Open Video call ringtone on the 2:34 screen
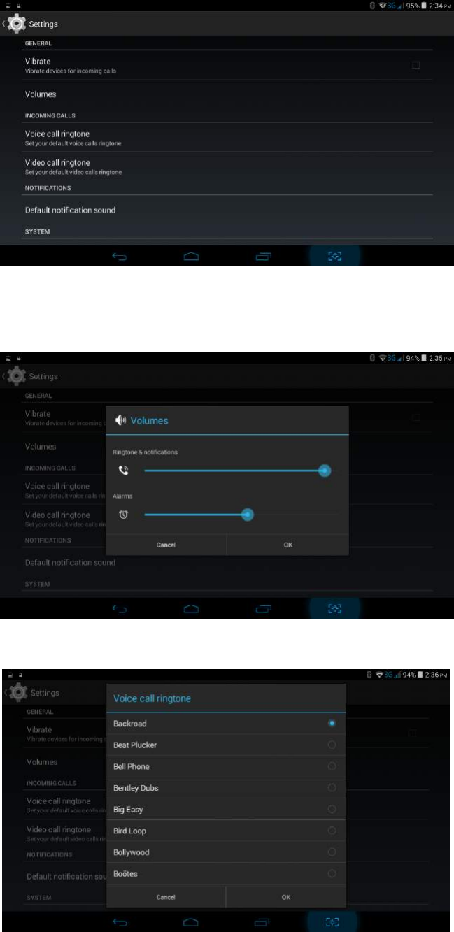Screen dimensions: 454x932 point(229,166)
